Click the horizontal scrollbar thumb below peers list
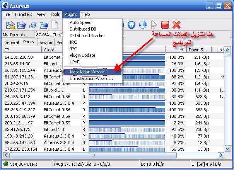This screenshot has height=170, width=234. tap(93, 155)
